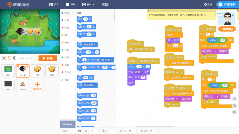This screenshot has width=239, height=134.
Task: Toggle sprite visibility with the eye icon
Action: [80, 131]
